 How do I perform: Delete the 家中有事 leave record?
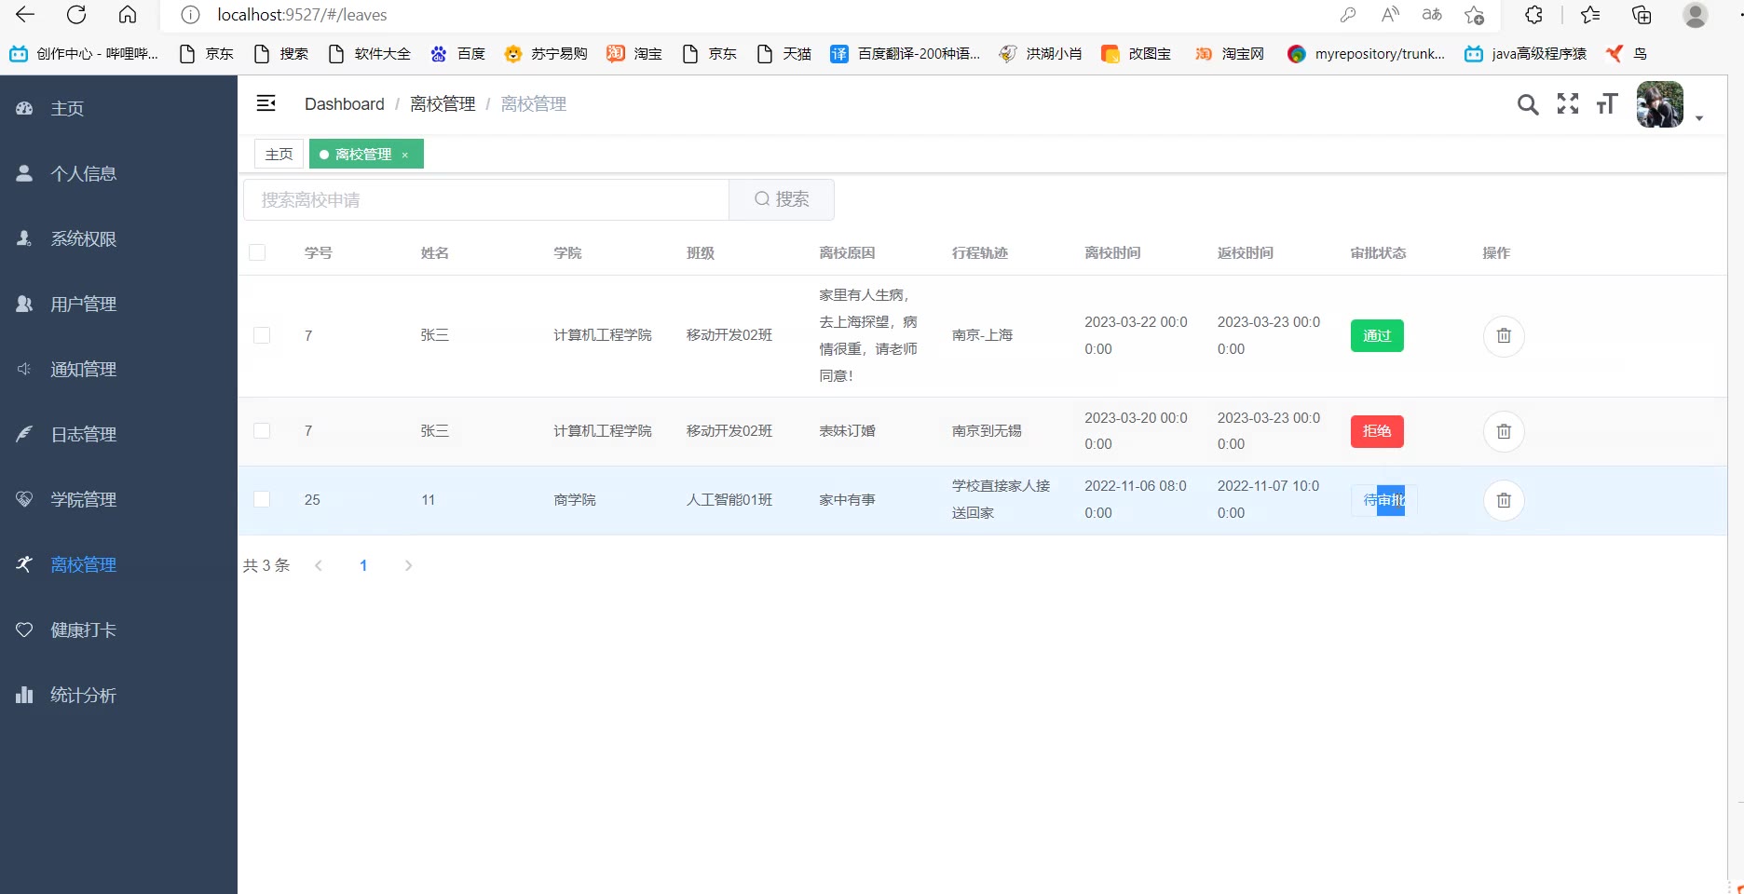coord(1504,500)
